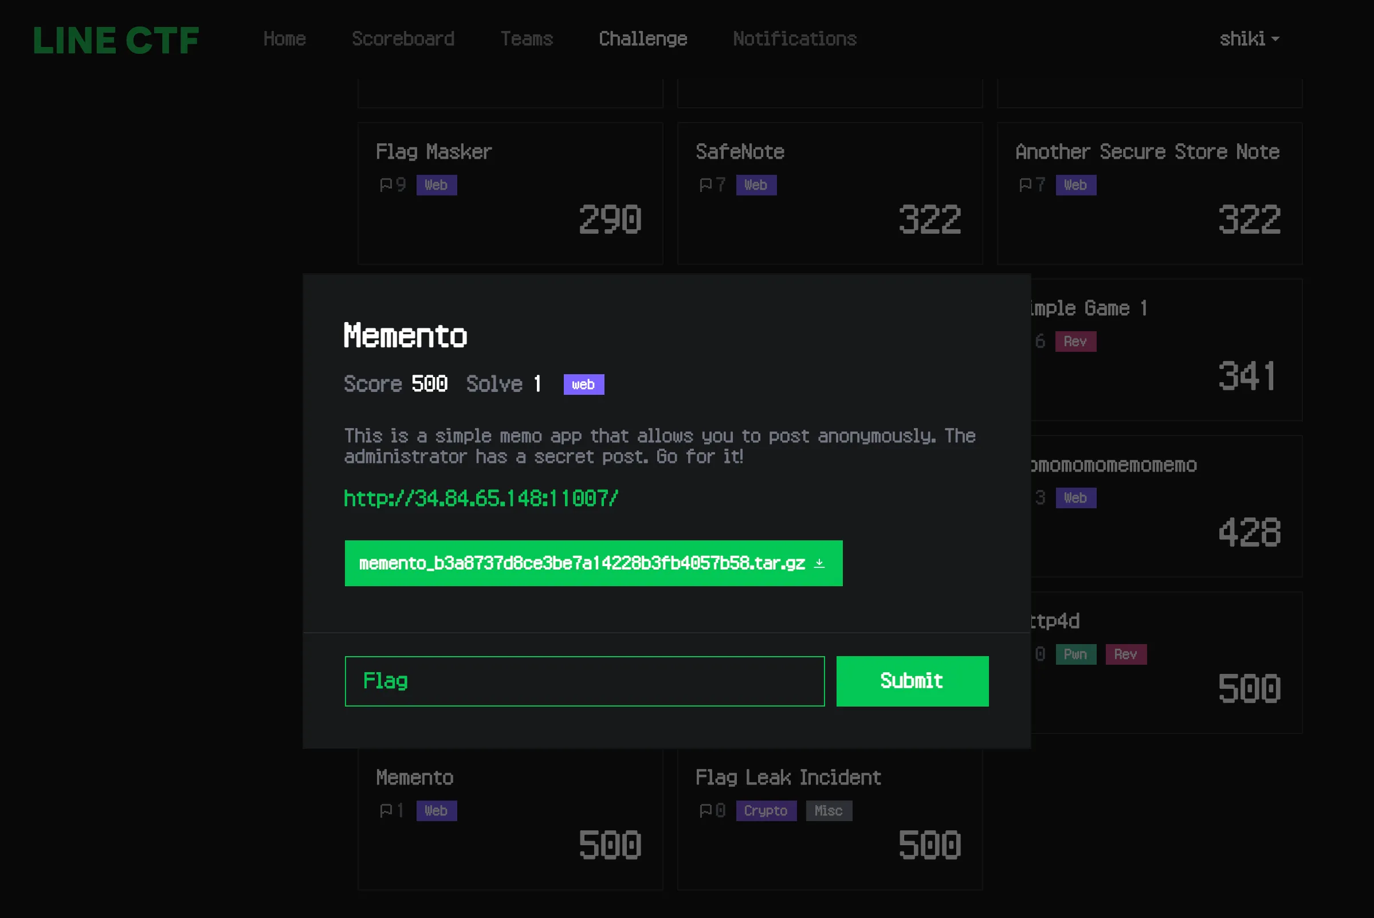The height and width of the screenshot is (918, 1374).
Task: Select the Crypto tag on Flag Leak Incident
Action: tap(765, 811)
